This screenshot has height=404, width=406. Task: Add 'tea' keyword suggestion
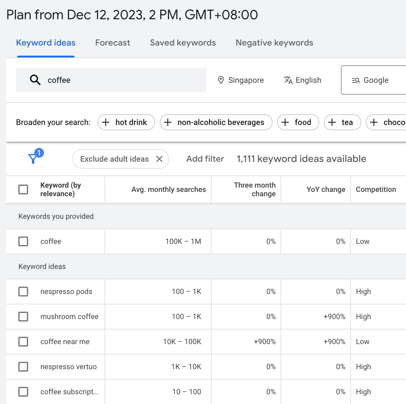342,122
